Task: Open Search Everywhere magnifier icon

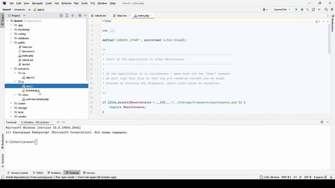Action: pos(326,9)
